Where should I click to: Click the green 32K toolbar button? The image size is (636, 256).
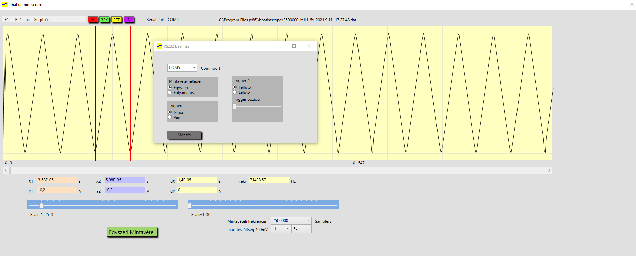(x=104, y=20)
